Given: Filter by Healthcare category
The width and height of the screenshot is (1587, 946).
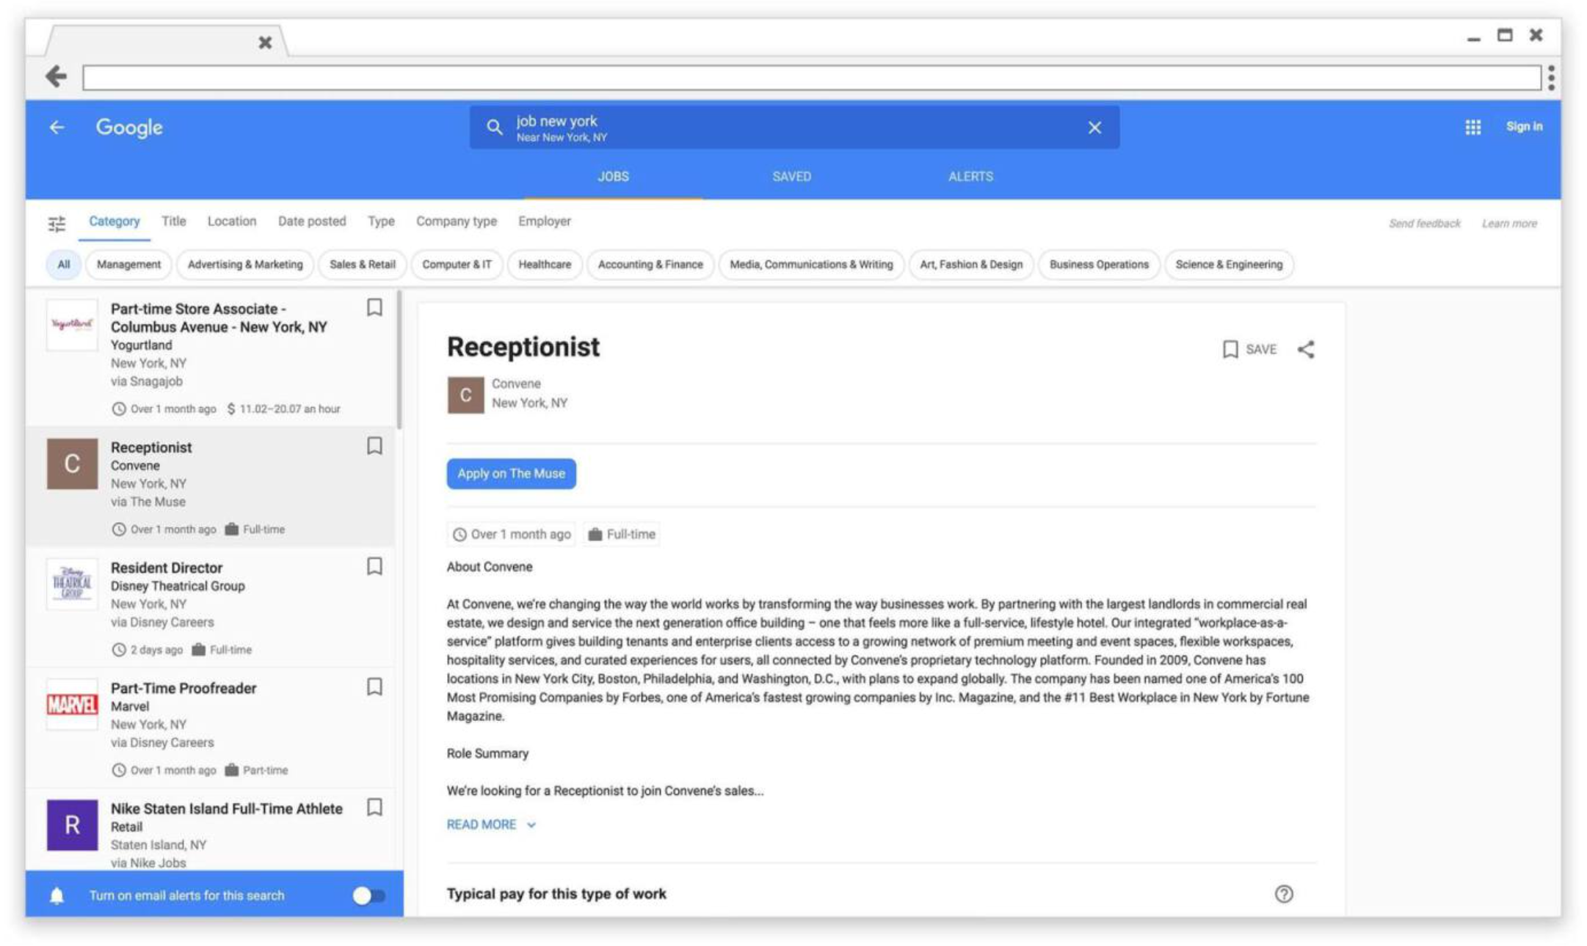Looking at the screenshot, I should coord(545,265).
